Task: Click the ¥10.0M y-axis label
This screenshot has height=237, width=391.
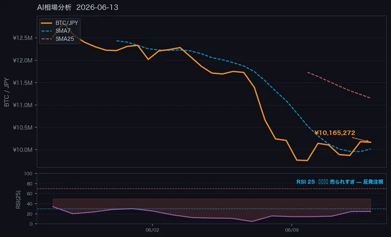Action: pyautogui.click(x=22, y=150)
